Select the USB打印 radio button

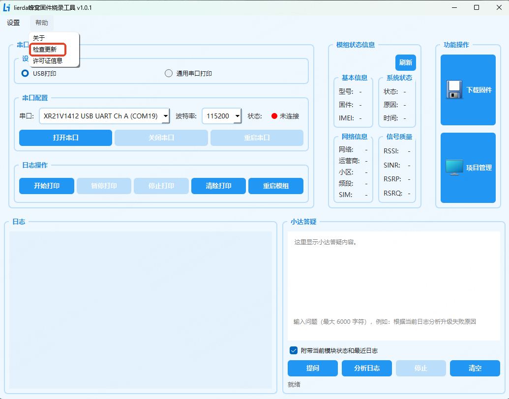point(25,73)
